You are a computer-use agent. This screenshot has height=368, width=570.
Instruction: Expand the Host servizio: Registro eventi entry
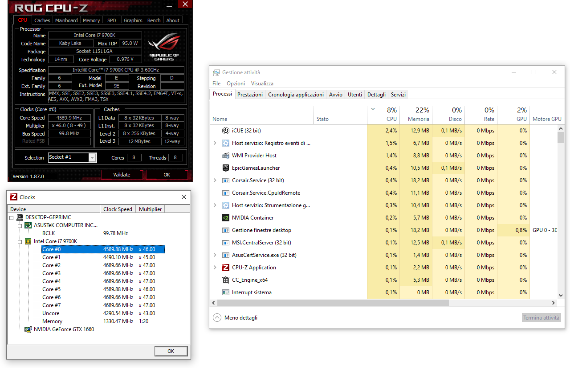215,143
